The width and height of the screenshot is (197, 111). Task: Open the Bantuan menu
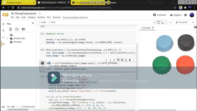(x=57, y=17)
